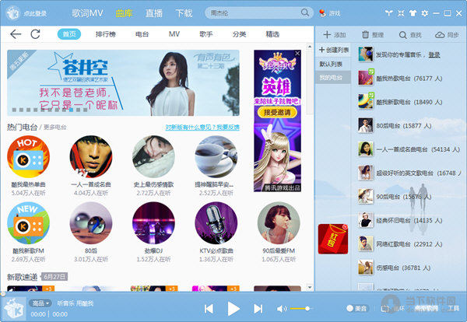Viewport: 467px width, 322px height.
Task: Open 分类 categories section
Action: point(240,34)
